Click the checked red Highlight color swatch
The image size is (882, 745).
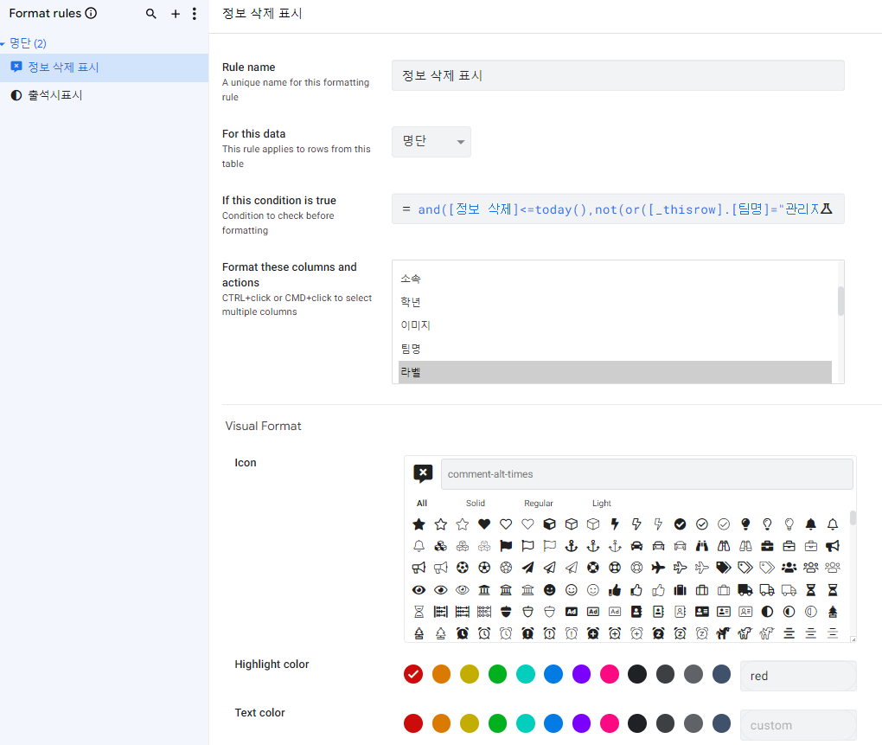pyautogui.click(x=413, y=674)
